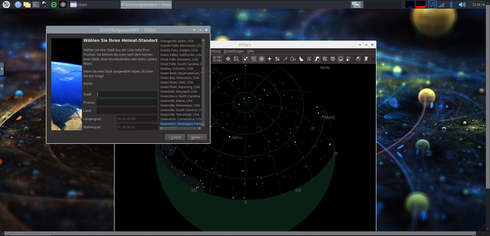Toggle deep-sky objects display in KStars toolbar

coord(253,59)
